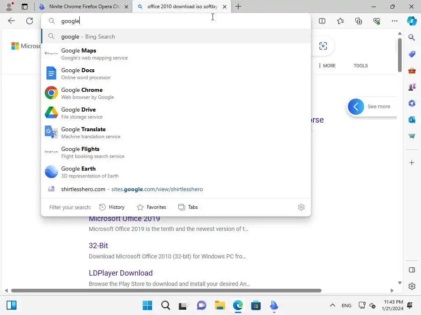Open sidebar settings gear at bottom
The width and height of the screenshot is (421, 315).
pyautogui.click(x=412, y=286)
